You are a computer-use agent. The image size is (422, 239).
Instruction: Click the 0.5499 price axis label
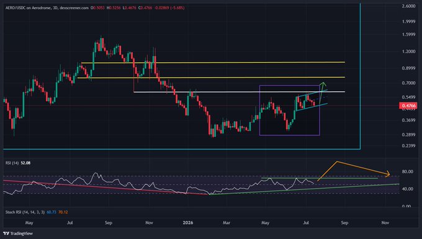point(408,97)
